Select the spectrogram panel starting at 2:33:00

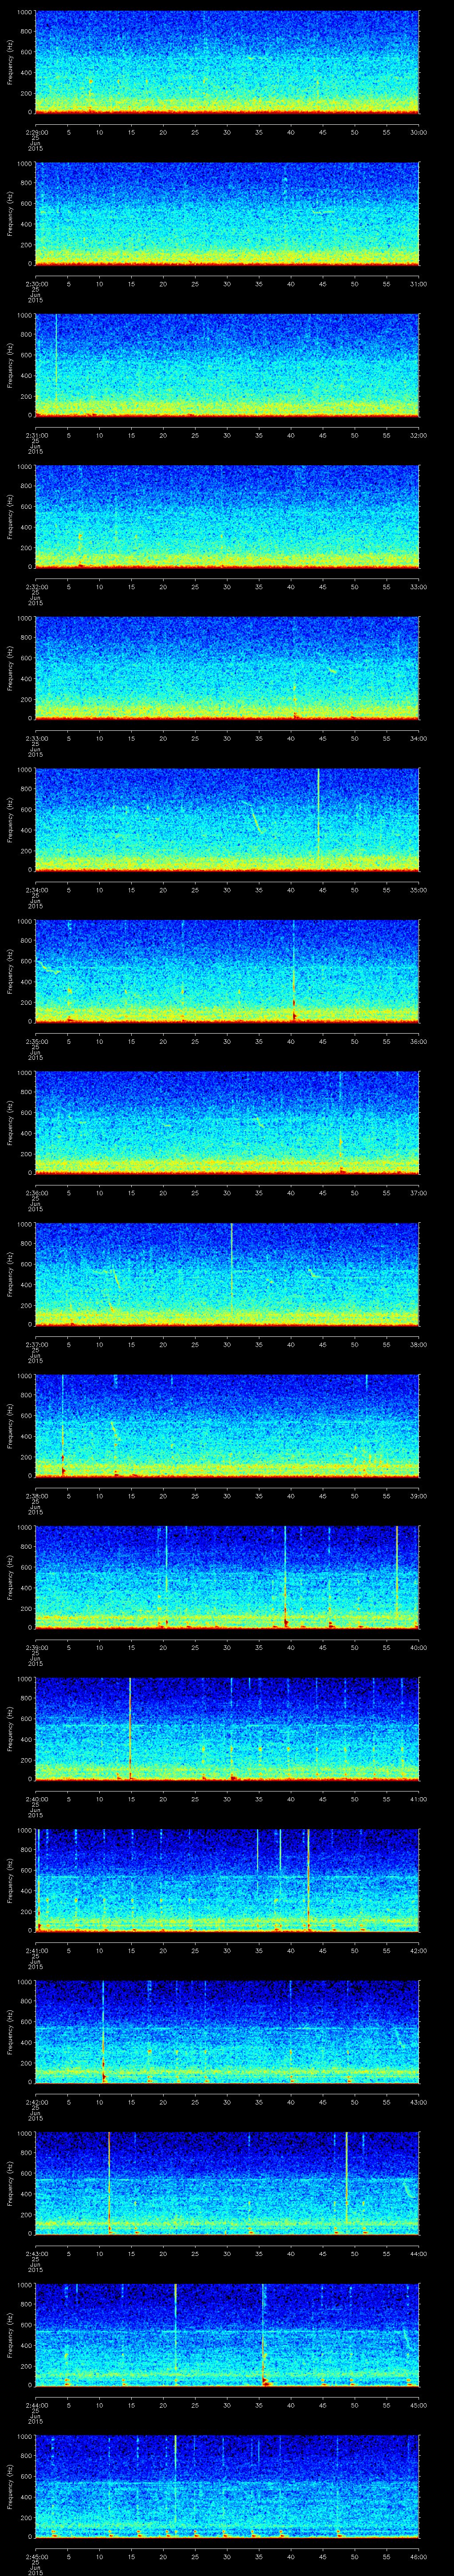(x=227, y=668)
